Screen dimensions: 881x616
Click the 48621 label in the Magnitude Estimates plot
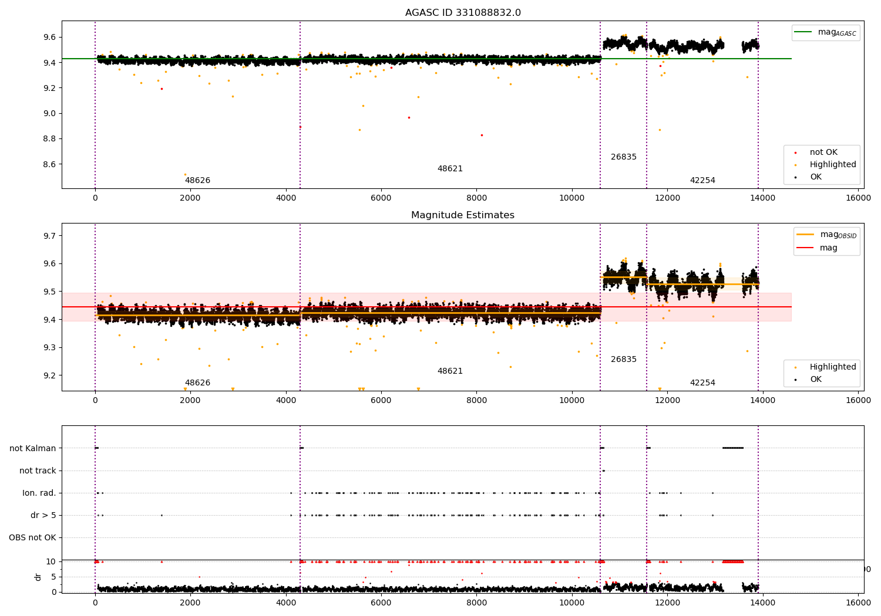[450, 371]
